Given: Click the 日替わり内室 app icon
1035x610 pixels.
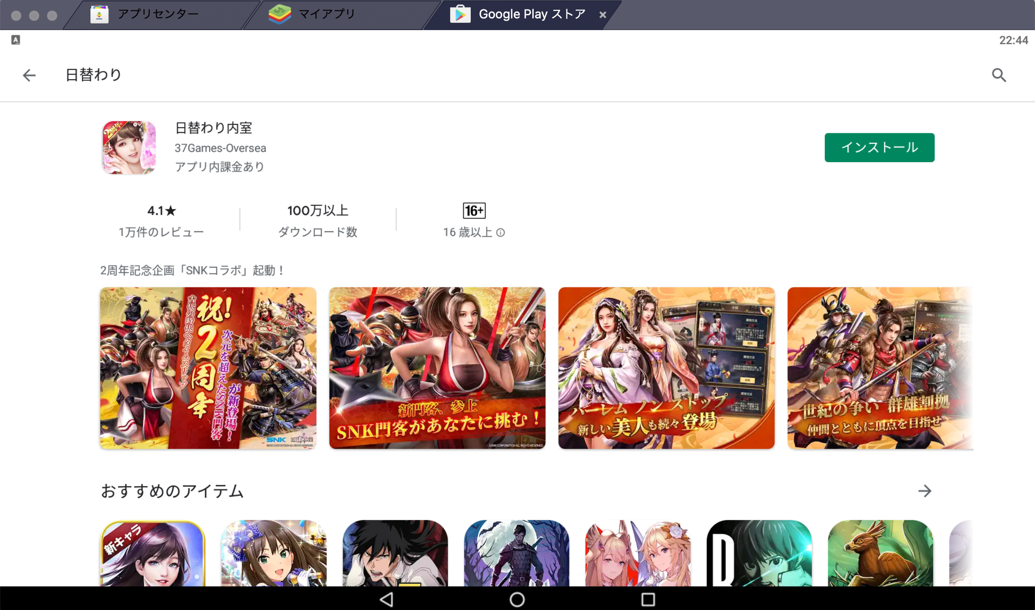Looking at the screenshot, I should click(x=129, y=147).
